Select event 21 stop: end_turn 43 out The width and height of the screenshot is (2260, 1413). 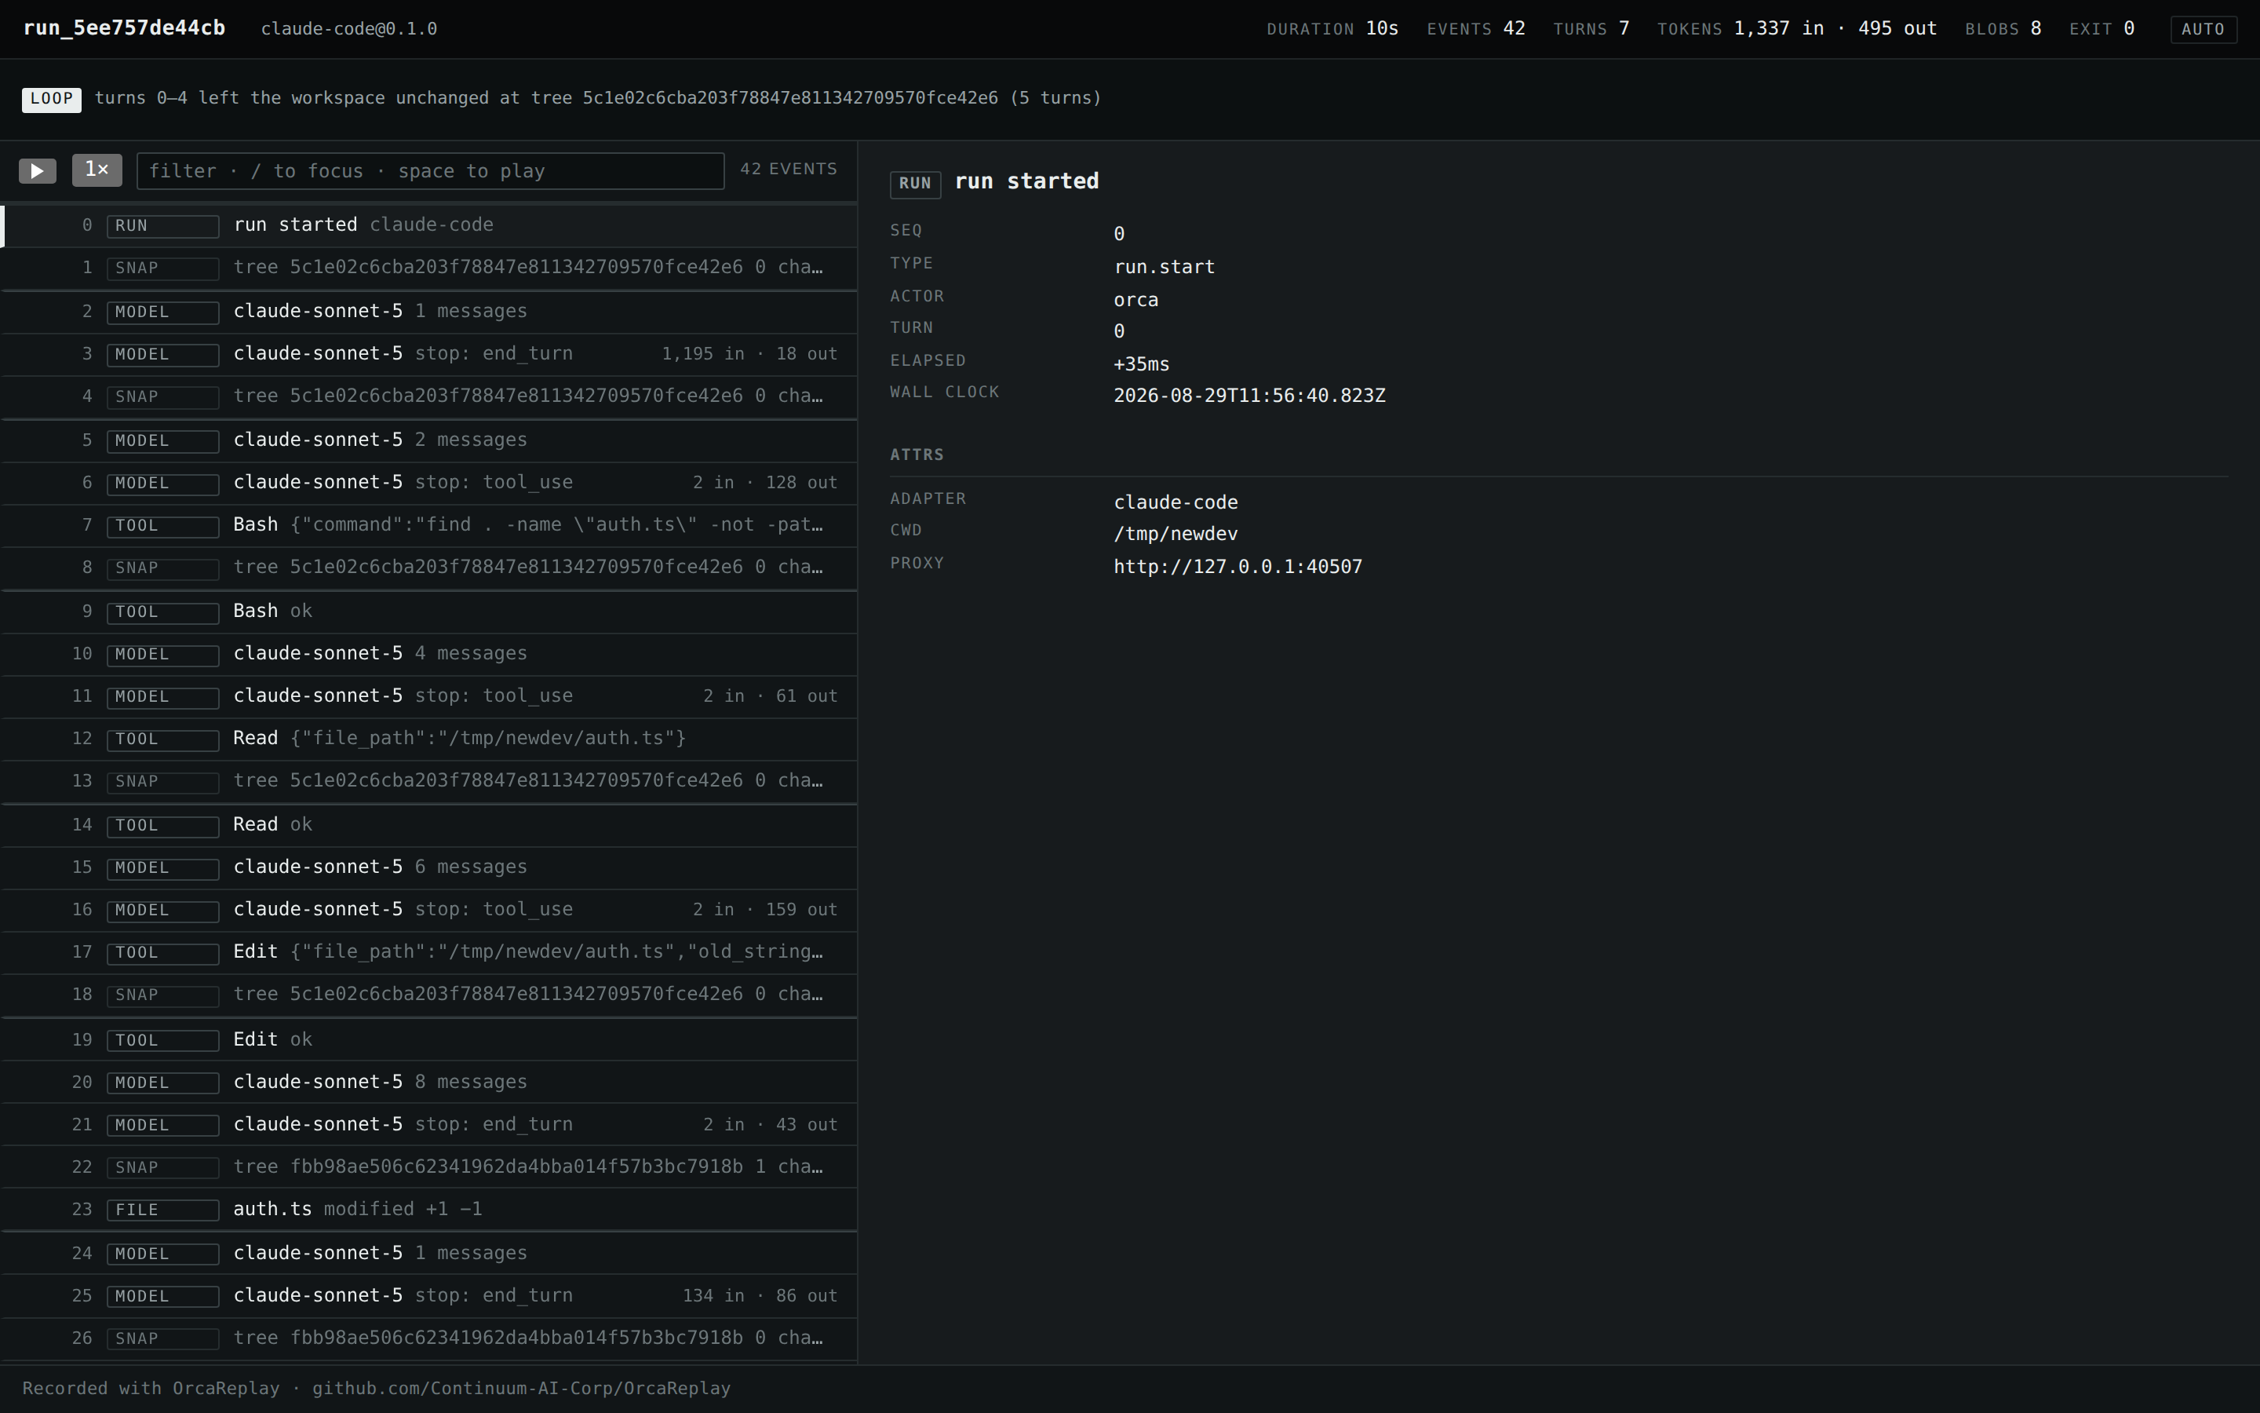(428, 1124)
